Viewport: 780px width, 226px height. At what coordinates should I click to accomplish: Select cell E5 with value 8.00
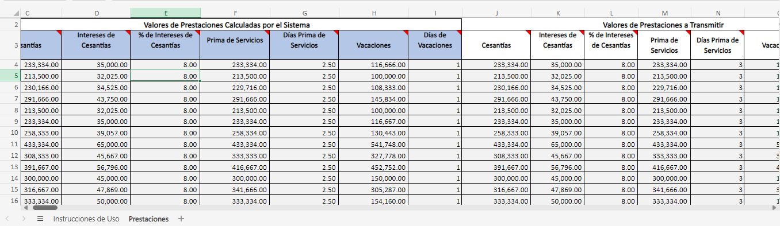tap(166, 76)
